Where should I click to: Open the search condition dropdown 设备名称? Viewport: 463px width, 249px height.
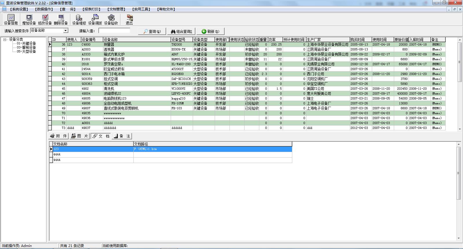coord(66,31)
